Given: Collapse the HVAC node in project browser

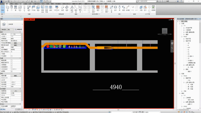Looking at the screenshot, I should 182,37.
